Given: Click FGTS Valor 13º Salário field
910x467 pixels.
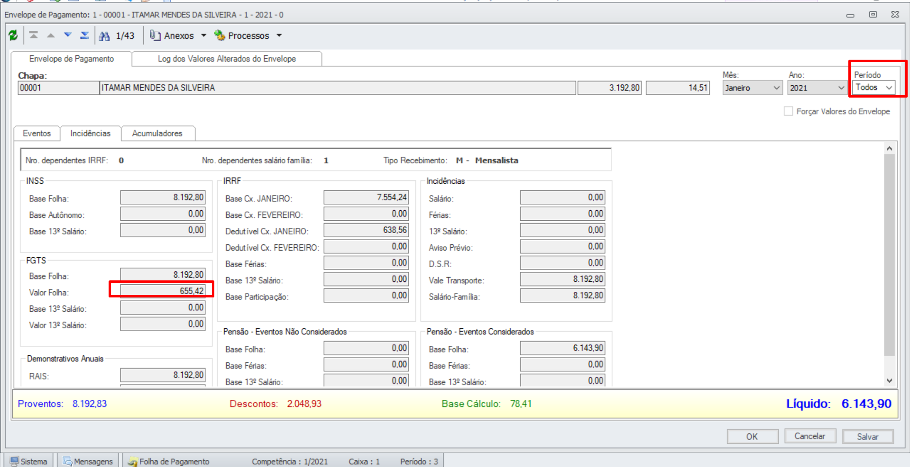Looking at the screenshot, I should (x=163, y=324).
